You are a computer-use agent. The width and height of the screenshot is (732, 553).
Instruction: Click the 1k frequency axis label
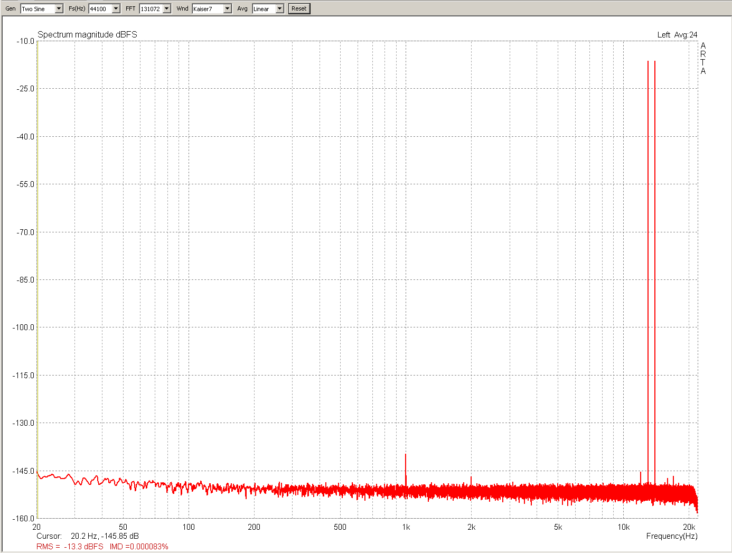[406, 527]
